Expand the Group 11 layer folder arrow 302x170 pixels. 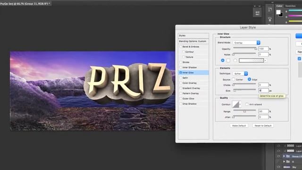284,156
